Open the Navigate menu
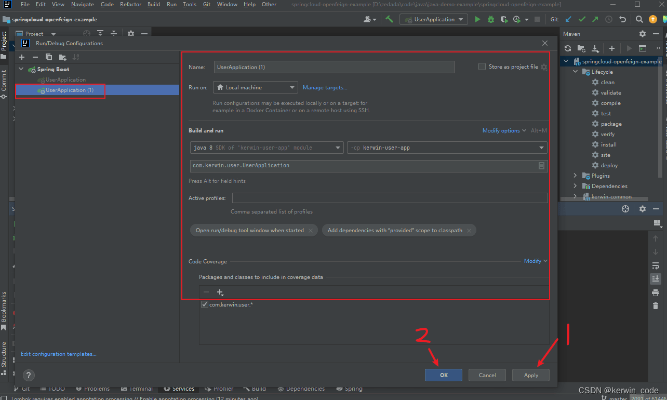 click(83, 4)
